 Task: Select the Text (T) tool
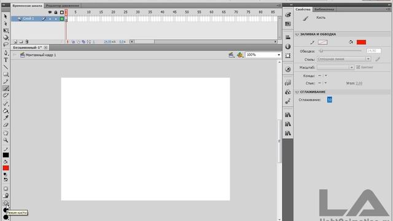coord(6,60)
